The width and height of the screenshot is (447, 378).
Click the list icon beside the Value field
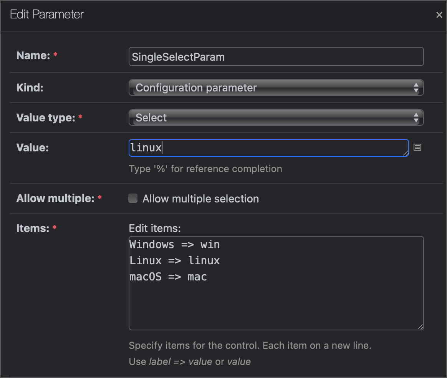417,147
